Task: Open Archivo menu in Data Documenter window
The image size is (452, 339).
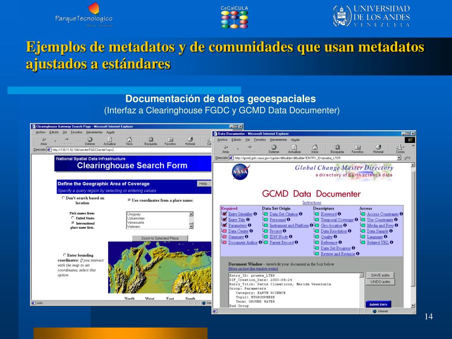Action: pyautogui.click(x=222, y=139)
